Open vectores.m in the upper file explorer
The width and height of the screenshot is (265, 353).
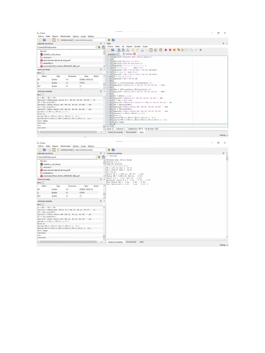[x=47, y=57]
